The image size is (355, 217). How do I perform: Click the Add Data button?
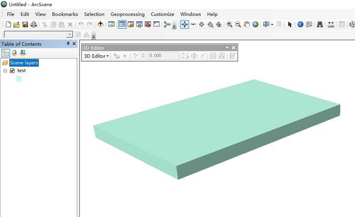pos(100,24)
